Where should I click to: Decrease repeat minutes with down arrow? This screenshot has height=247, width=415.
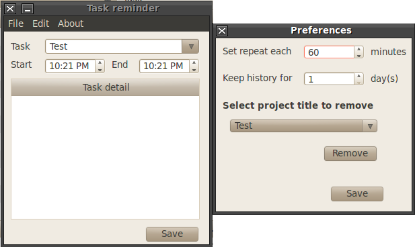[x=359, y=56]
